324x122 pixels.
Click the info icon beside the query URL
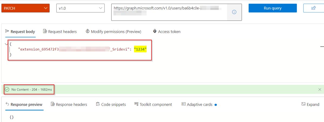[234, 12]
